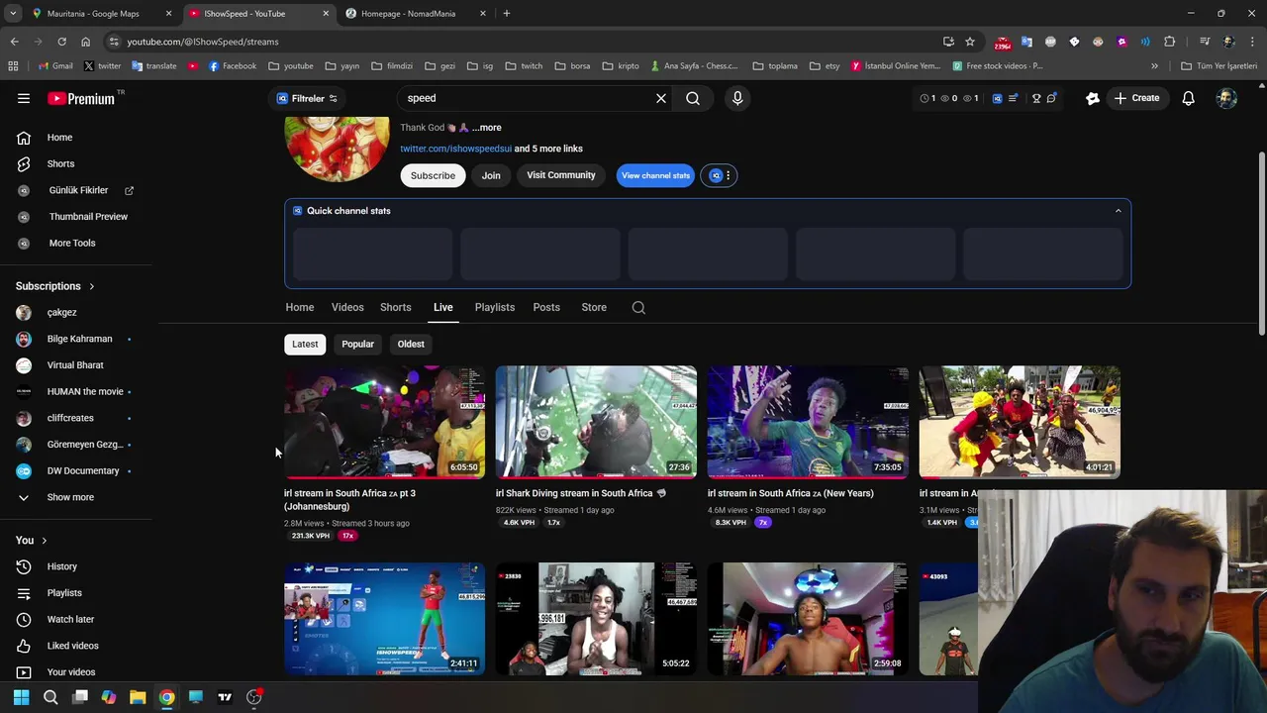Search within channel using magnifier icon
This screenshot has height=713, width=1267.
[638, 308]
